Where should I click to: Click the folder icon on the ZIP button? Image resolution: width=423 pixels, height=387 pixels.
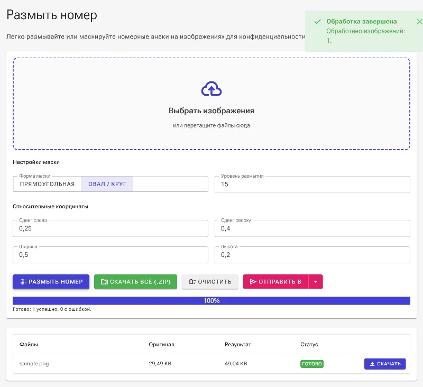104,282
